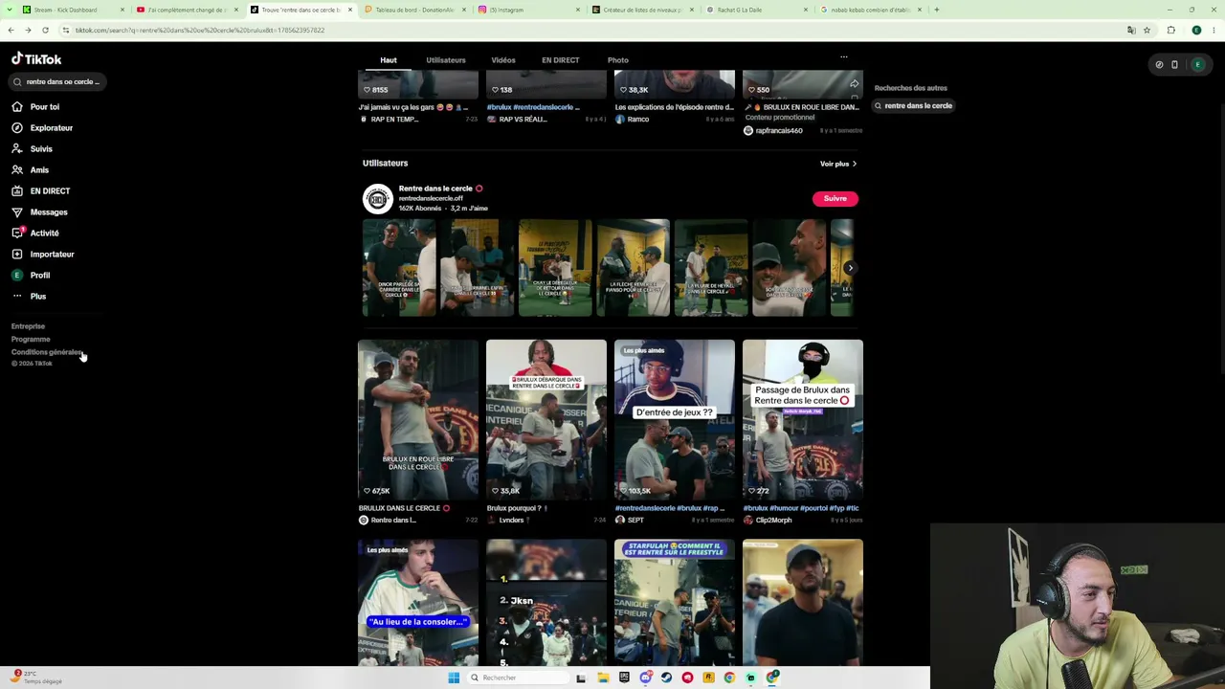Switch to the Vidéos search tab
Screen dimensions: 1225x689
pyautogui.click(x=503, y=60)
